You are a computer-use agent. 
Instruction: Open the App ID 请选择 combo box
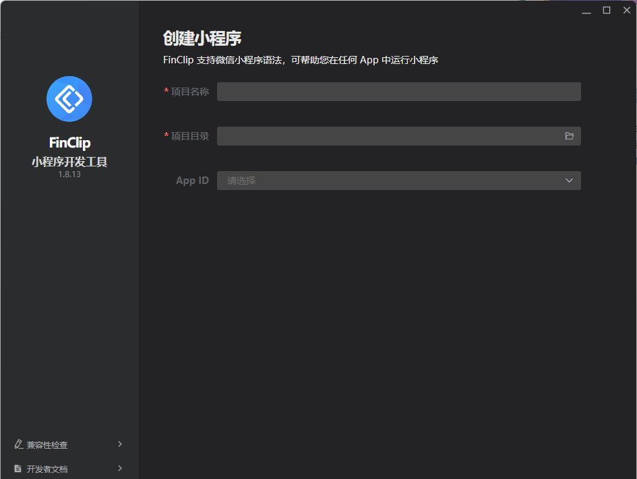tap(398, 180)
